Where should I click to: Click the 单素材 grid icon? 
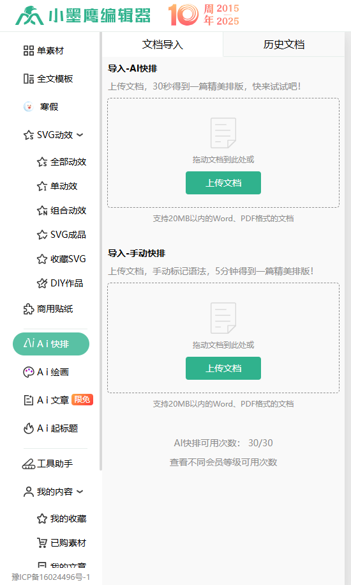click(29, 51)
